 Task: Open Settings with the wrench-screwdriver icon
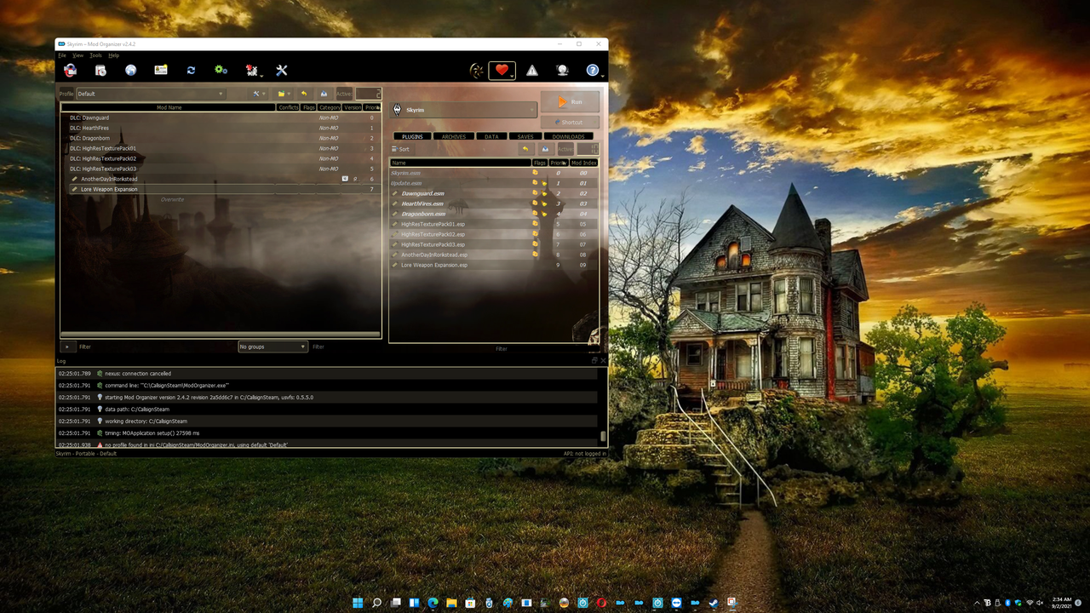tap(282, 71)
